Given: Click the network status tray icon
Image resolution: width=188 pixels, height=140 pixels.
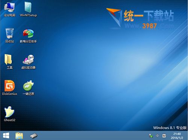Looking at the screenshot, I should [x=151, y=136].
